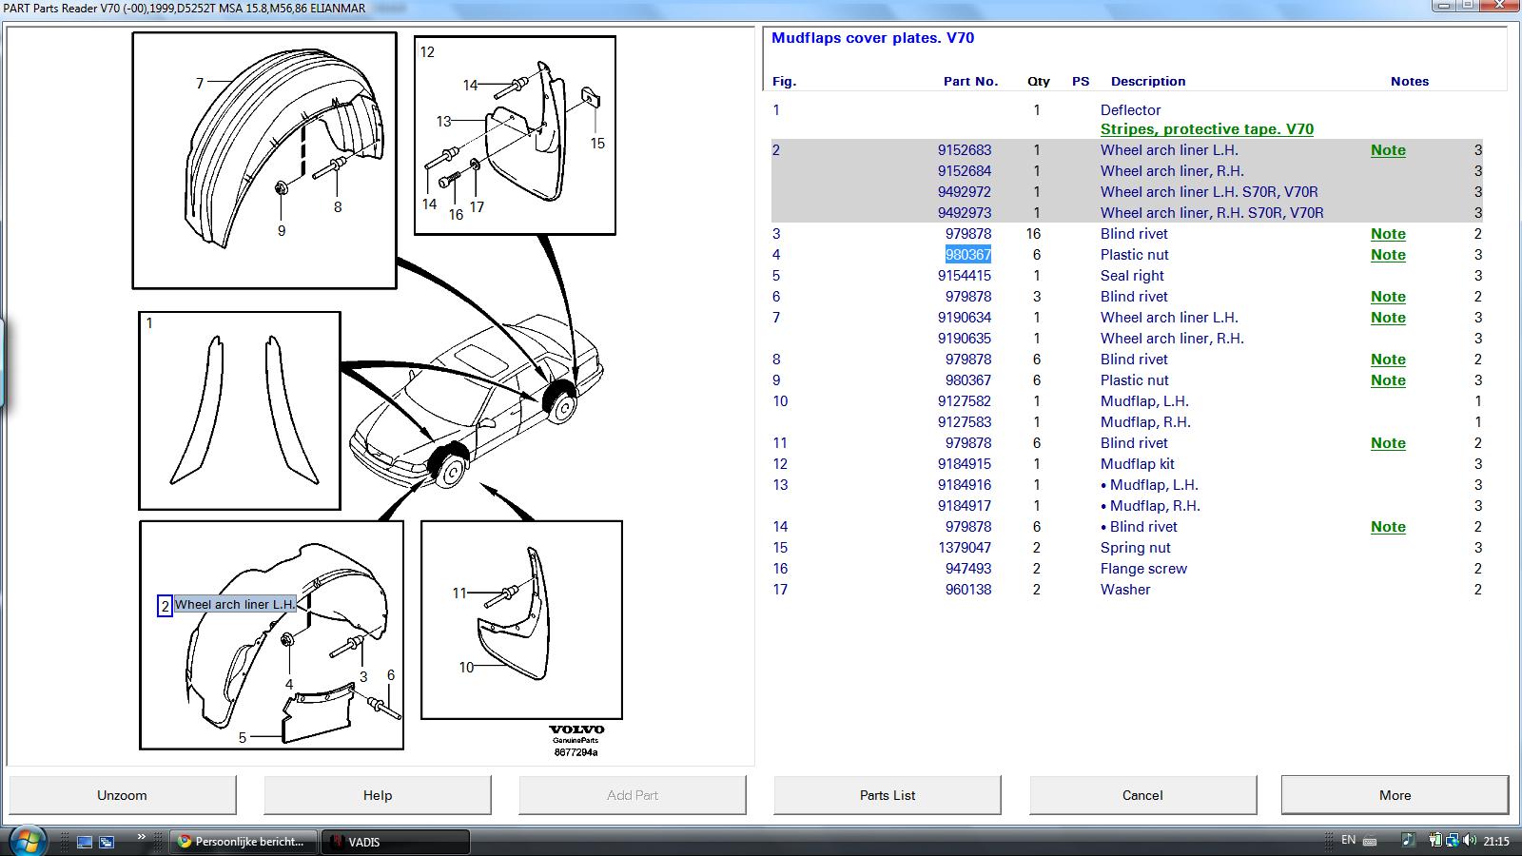The height and width of the screenshot is (856, 1522).
Task: Click the Unzoom button
Action: click(x=123, y=795)
